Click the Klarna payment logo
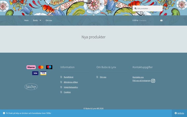Viewport: 187px width, 117px height. 31,67
